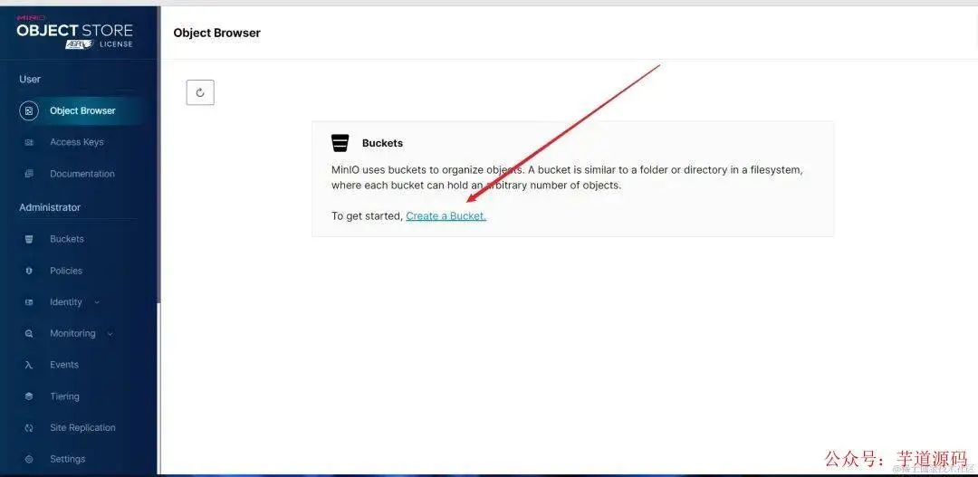Click the 'To get started,' text

(x=367, y=215)
